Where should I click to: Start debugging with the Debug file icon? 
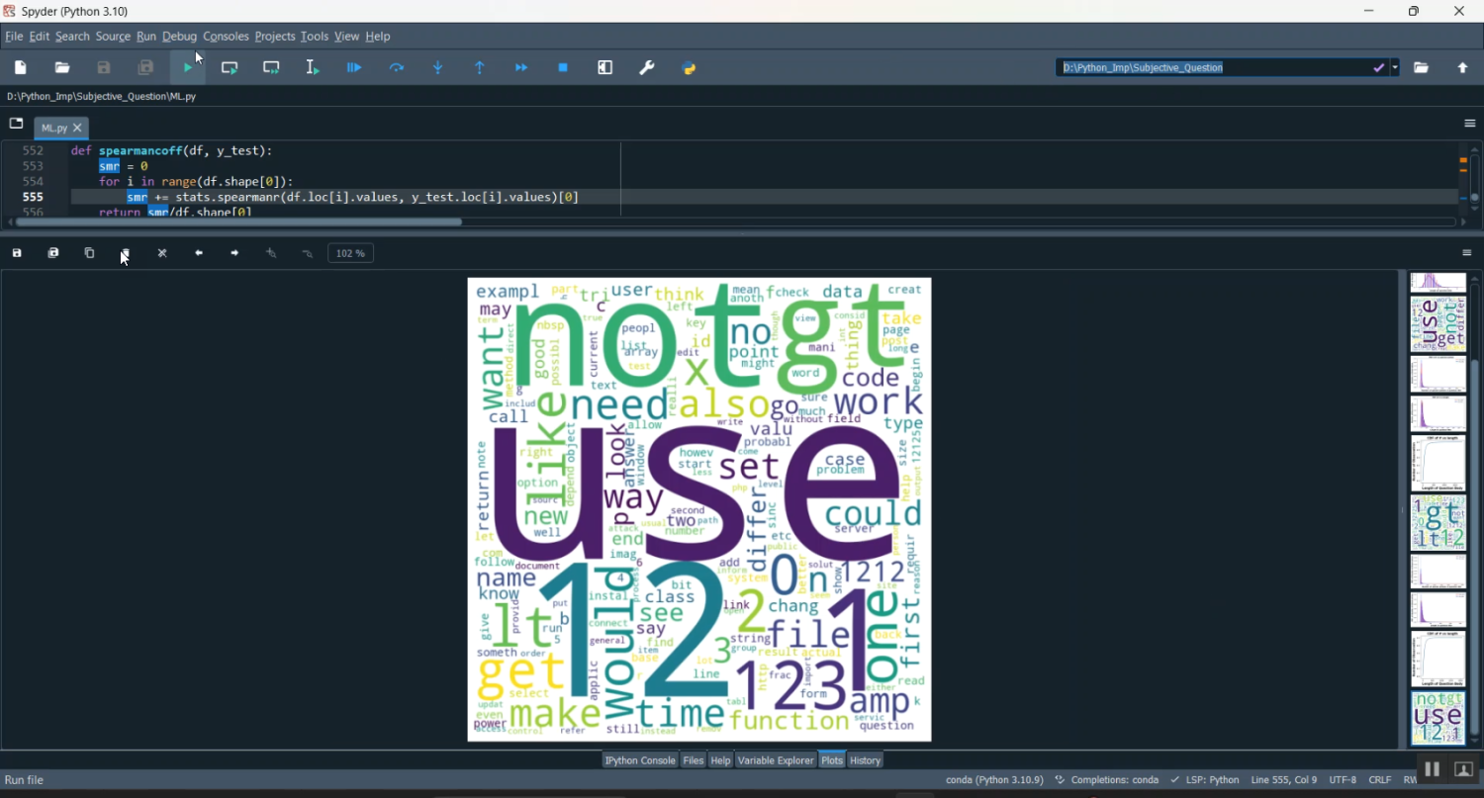pos(354,67)
